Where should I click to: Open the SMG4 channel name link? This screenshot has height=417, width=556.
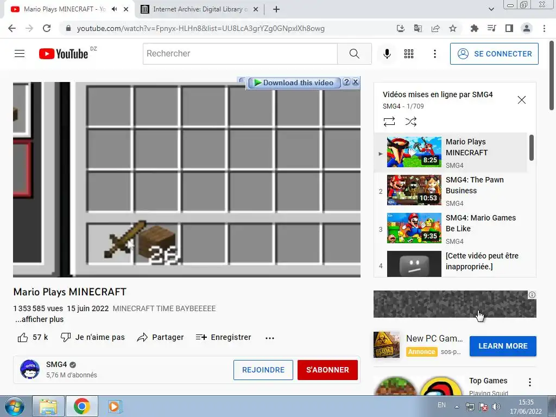pyautogui.click(x=56, y=364)
